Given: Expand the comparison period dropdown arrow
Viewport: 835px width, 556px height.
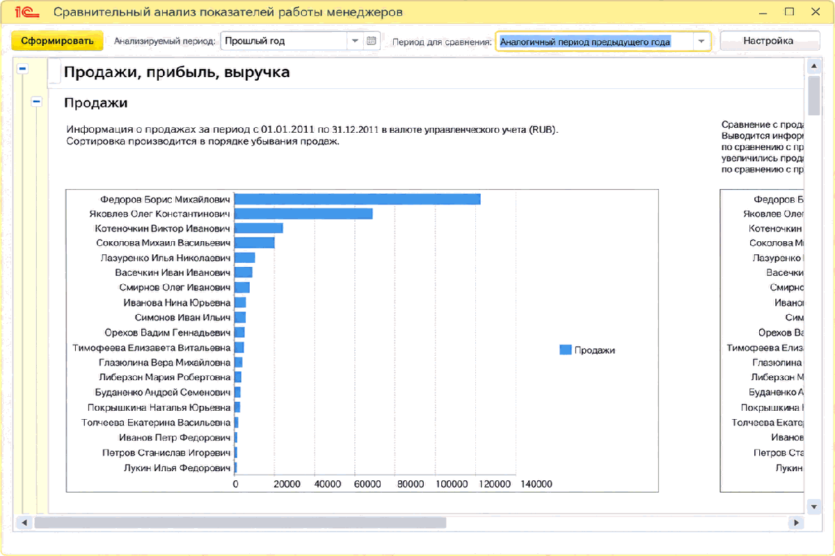Looking at the screenshot, I should coord(701,42).
